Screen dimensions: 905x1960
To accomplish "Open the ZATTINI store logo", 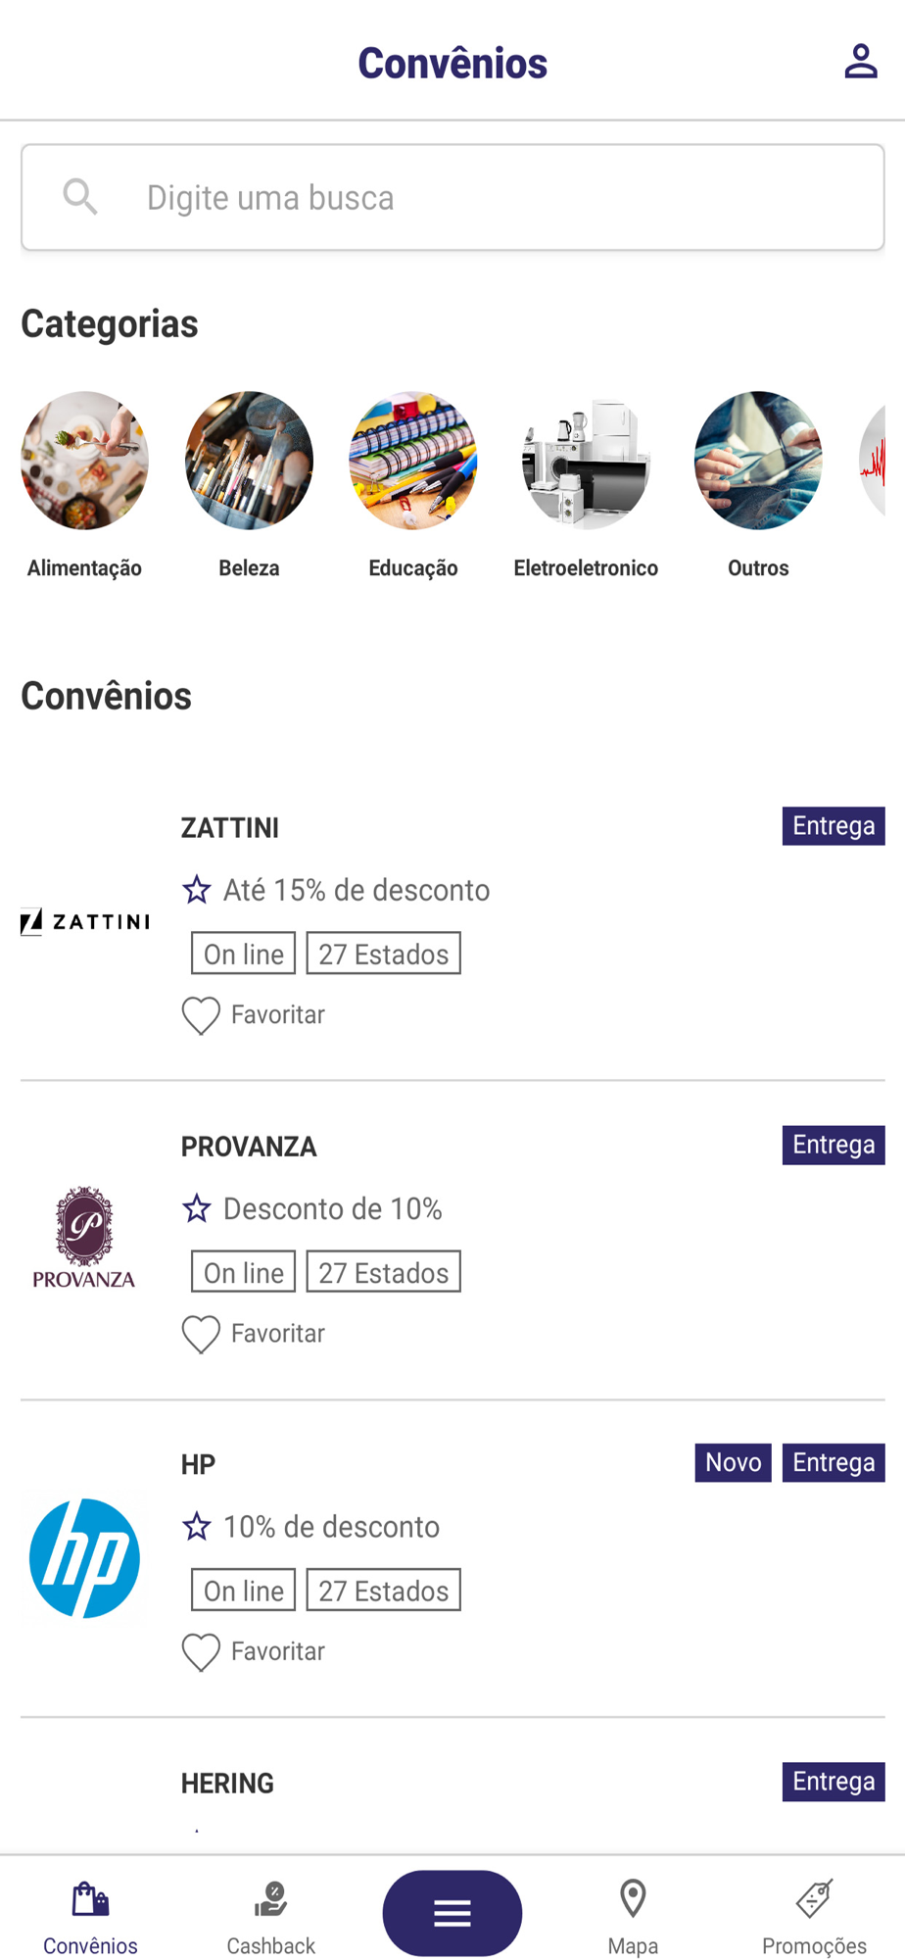I will [x=85, y=921].
